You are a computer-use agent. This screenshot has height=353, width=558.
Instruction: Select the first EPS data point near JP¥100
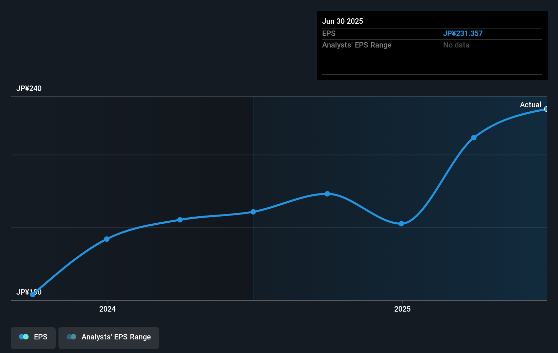[x=32, y=295]
